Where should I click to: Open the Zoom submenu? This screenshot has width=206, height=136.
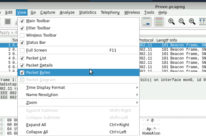[x=78, y=103]
